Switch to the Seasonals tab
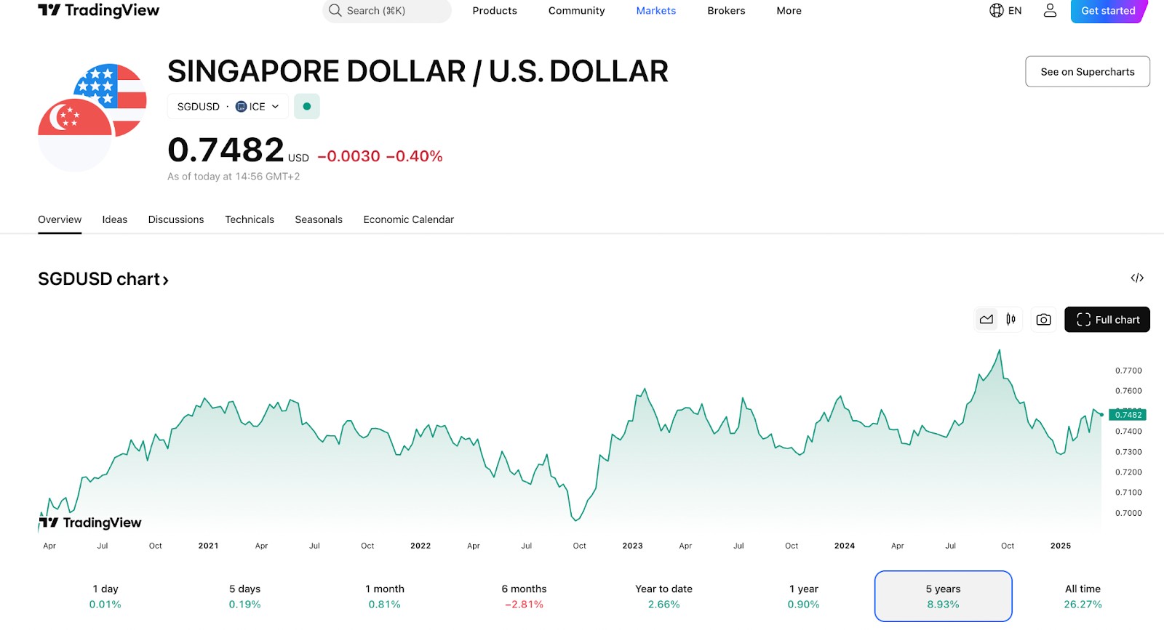The height and width of the screenshot is (630, 1164). (319, 219)
